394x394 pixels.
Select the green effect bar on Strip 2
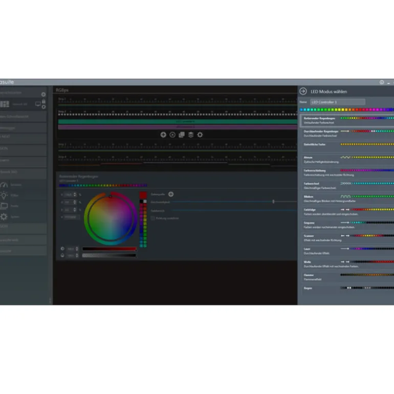(x=177, y=122)
